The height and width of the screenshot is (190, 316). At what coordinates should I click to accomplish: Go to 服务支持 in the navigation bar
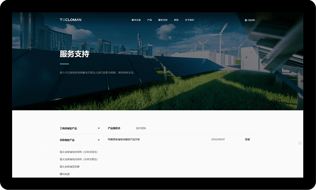coord(163,20)
